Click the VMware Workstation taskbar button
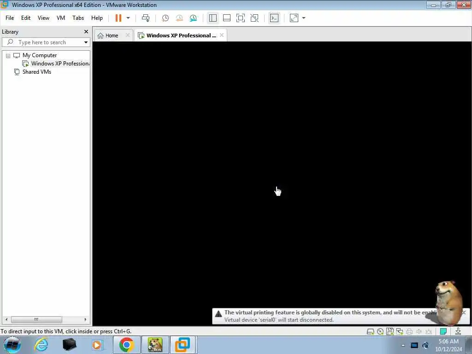The image size is (472, 354). click(183, 345)
